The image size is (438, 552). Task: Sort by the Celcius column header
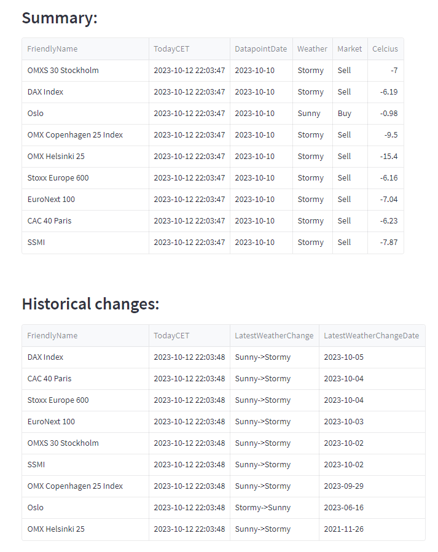pos(385,49)
